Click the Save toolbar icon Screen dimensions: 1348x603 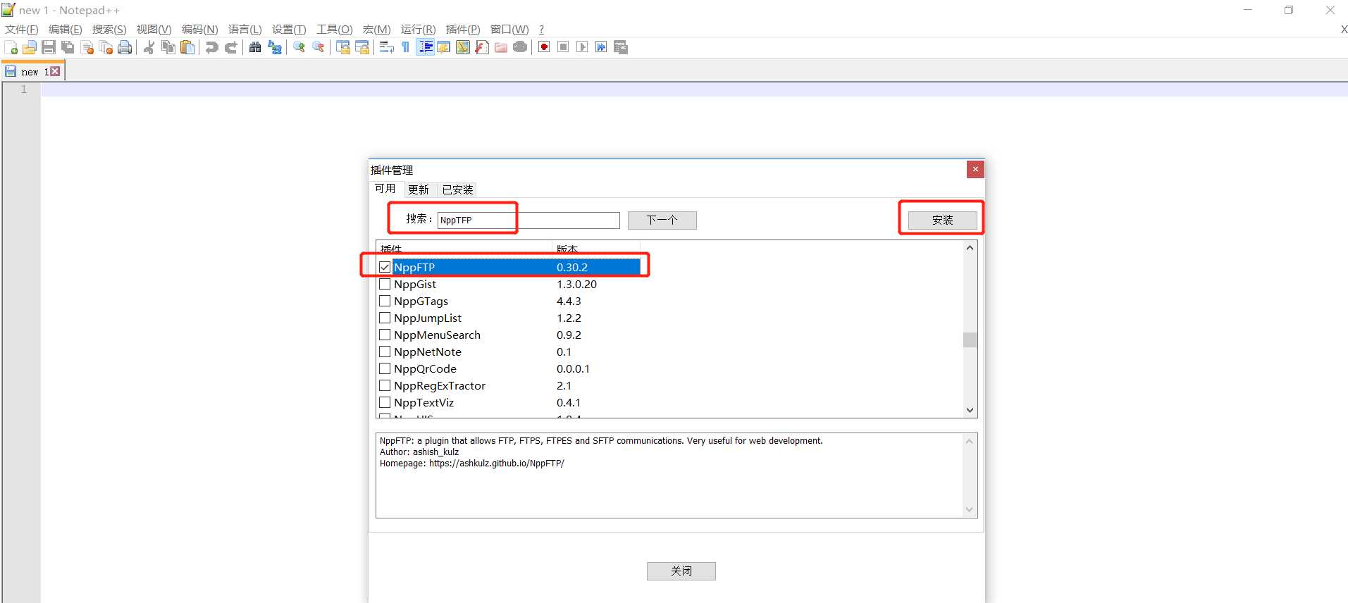49,47
